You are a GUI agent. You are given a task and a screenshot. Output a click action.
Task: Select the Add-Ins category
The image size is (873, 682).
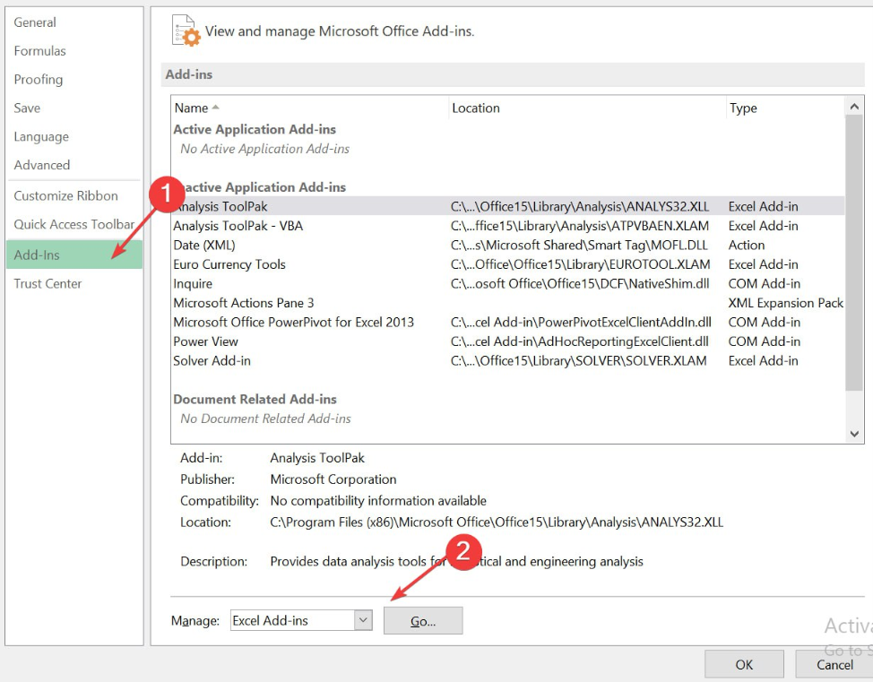(74, 255)
